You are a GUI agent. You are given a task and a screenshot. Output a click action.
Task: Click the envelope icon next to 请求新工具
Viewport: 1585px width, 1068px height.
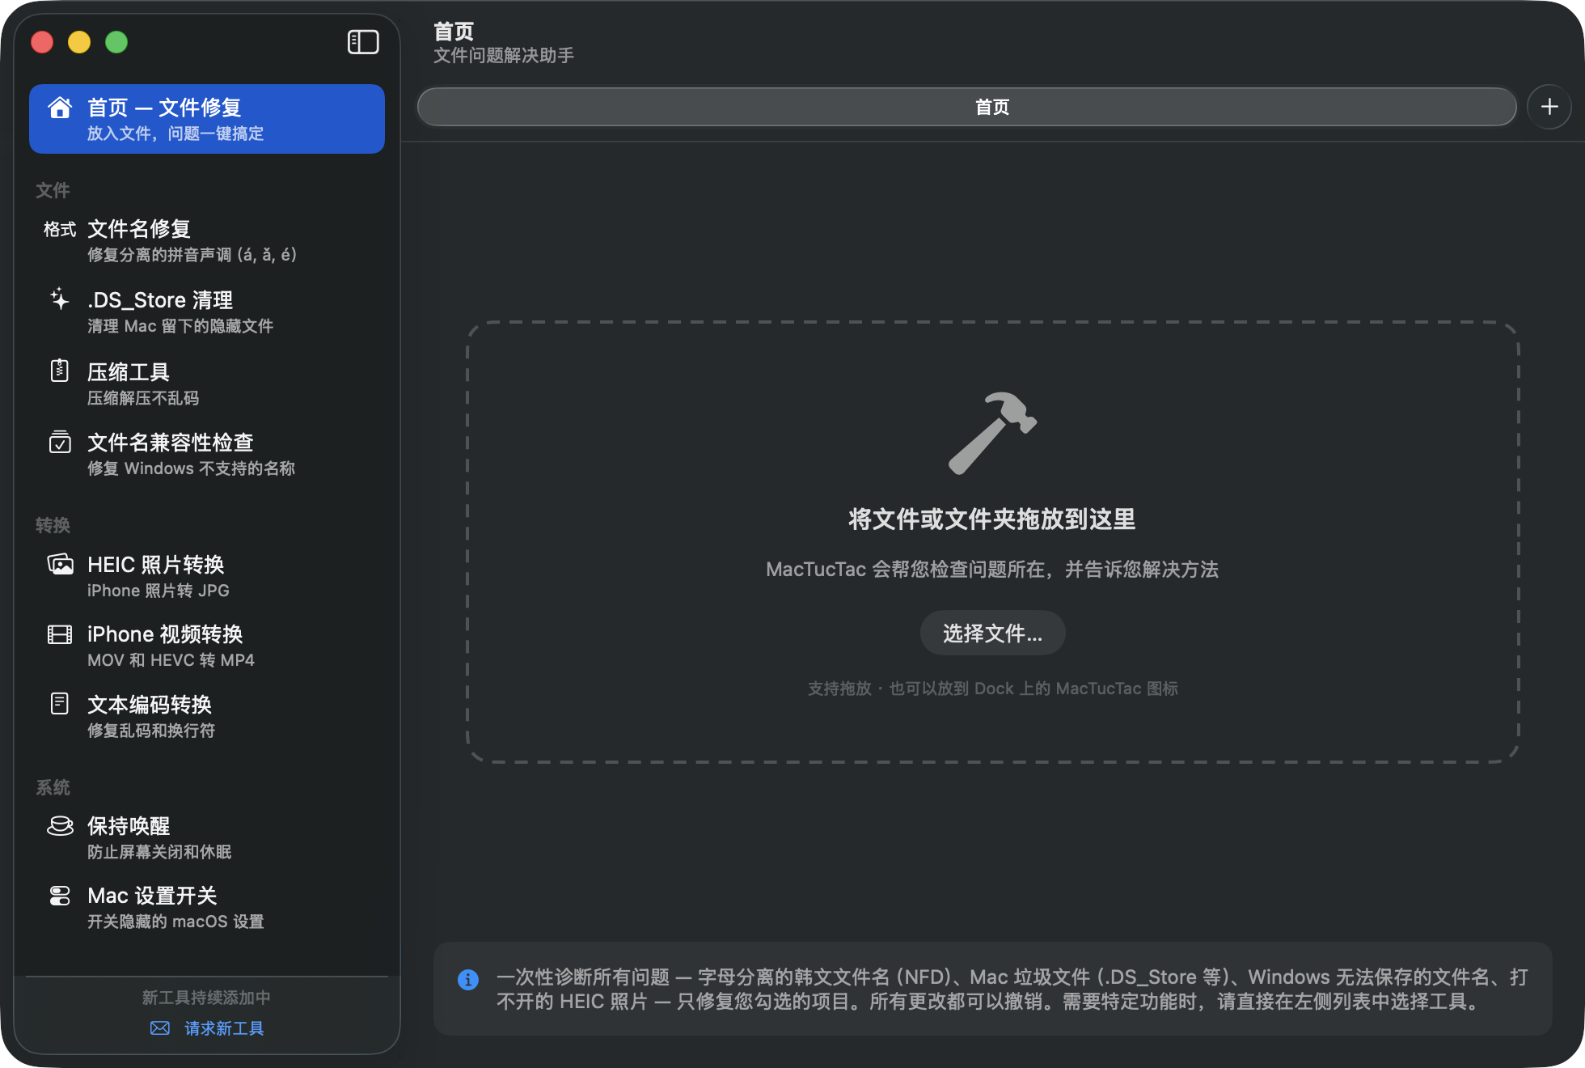(x=160, y=1028)
